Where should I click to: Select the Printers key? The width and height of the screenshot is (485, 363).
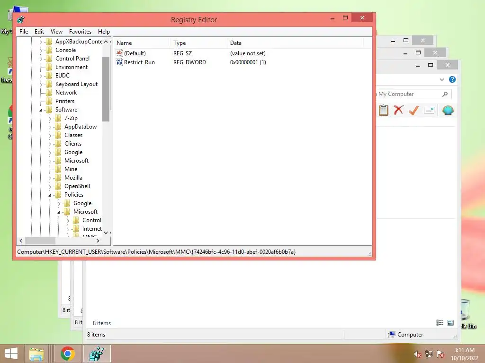(64, 101)
